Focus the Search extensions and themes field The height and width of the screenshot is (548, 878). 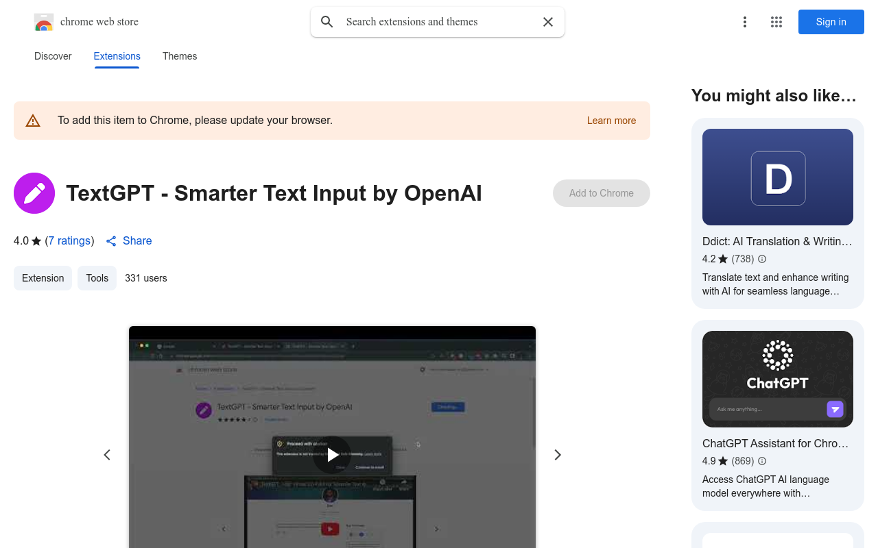tap(438, 22)
